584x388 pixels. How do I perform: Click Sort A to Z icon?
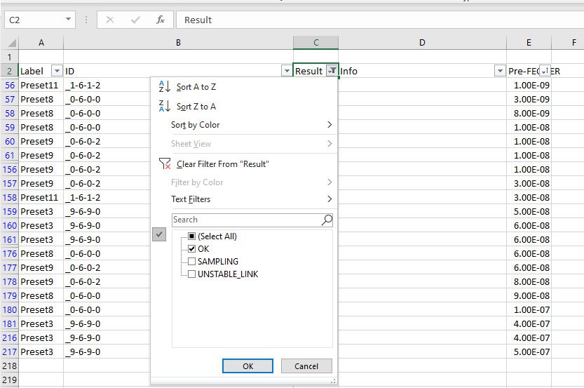tap(164, 86)
